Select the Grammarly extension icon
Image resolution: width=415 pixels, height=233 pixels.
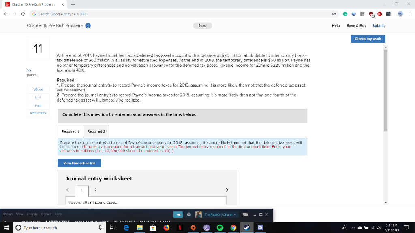pos(345,13)
